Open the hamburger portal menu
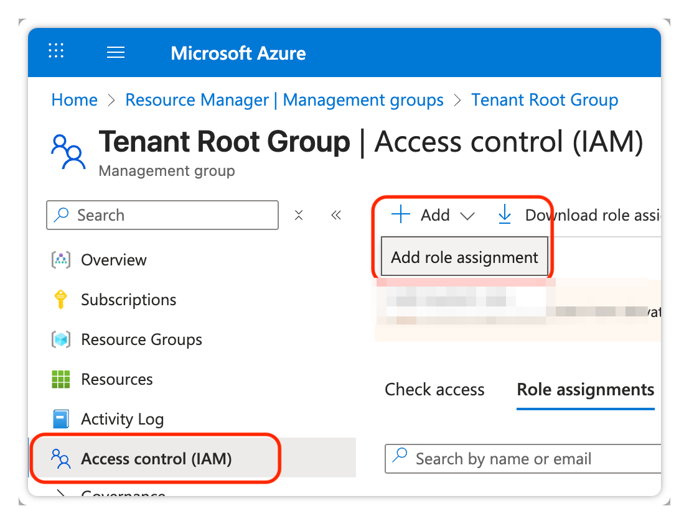 tap(116, 52)
